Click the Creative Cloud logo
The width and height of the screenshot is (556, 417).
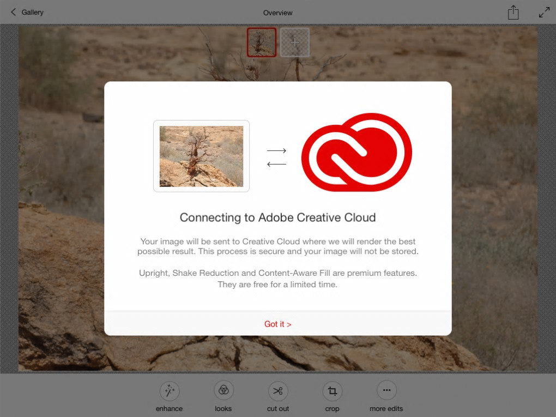[356, 152]
